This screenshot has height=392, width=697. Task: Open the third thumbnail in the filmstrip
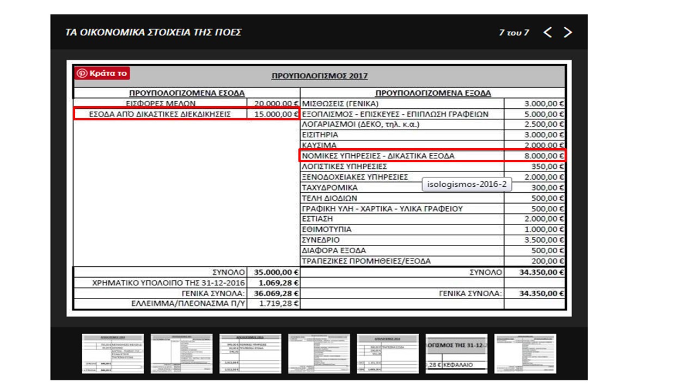click(250, 353)
